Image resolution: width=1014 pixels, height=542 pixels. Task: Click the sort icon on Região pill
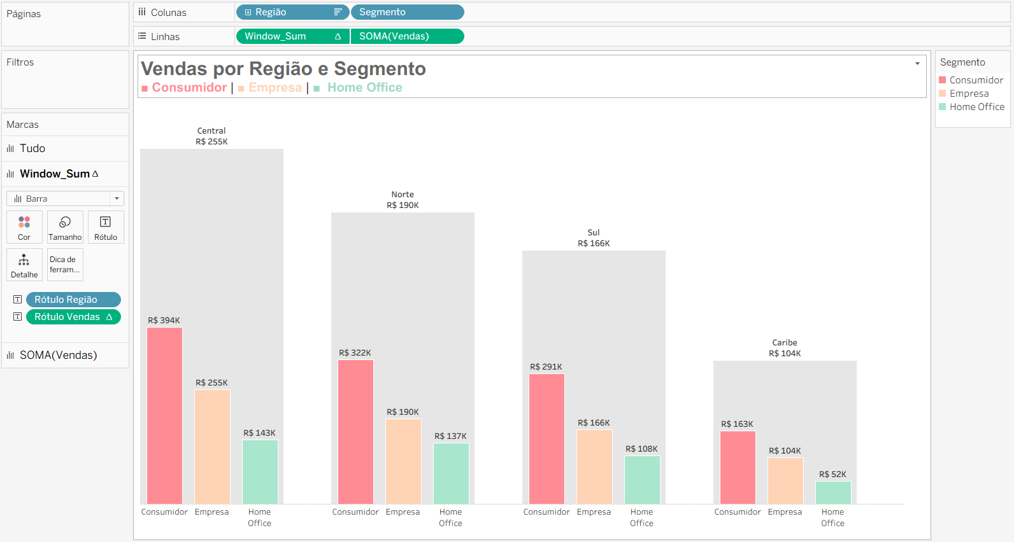click(338, 12)
